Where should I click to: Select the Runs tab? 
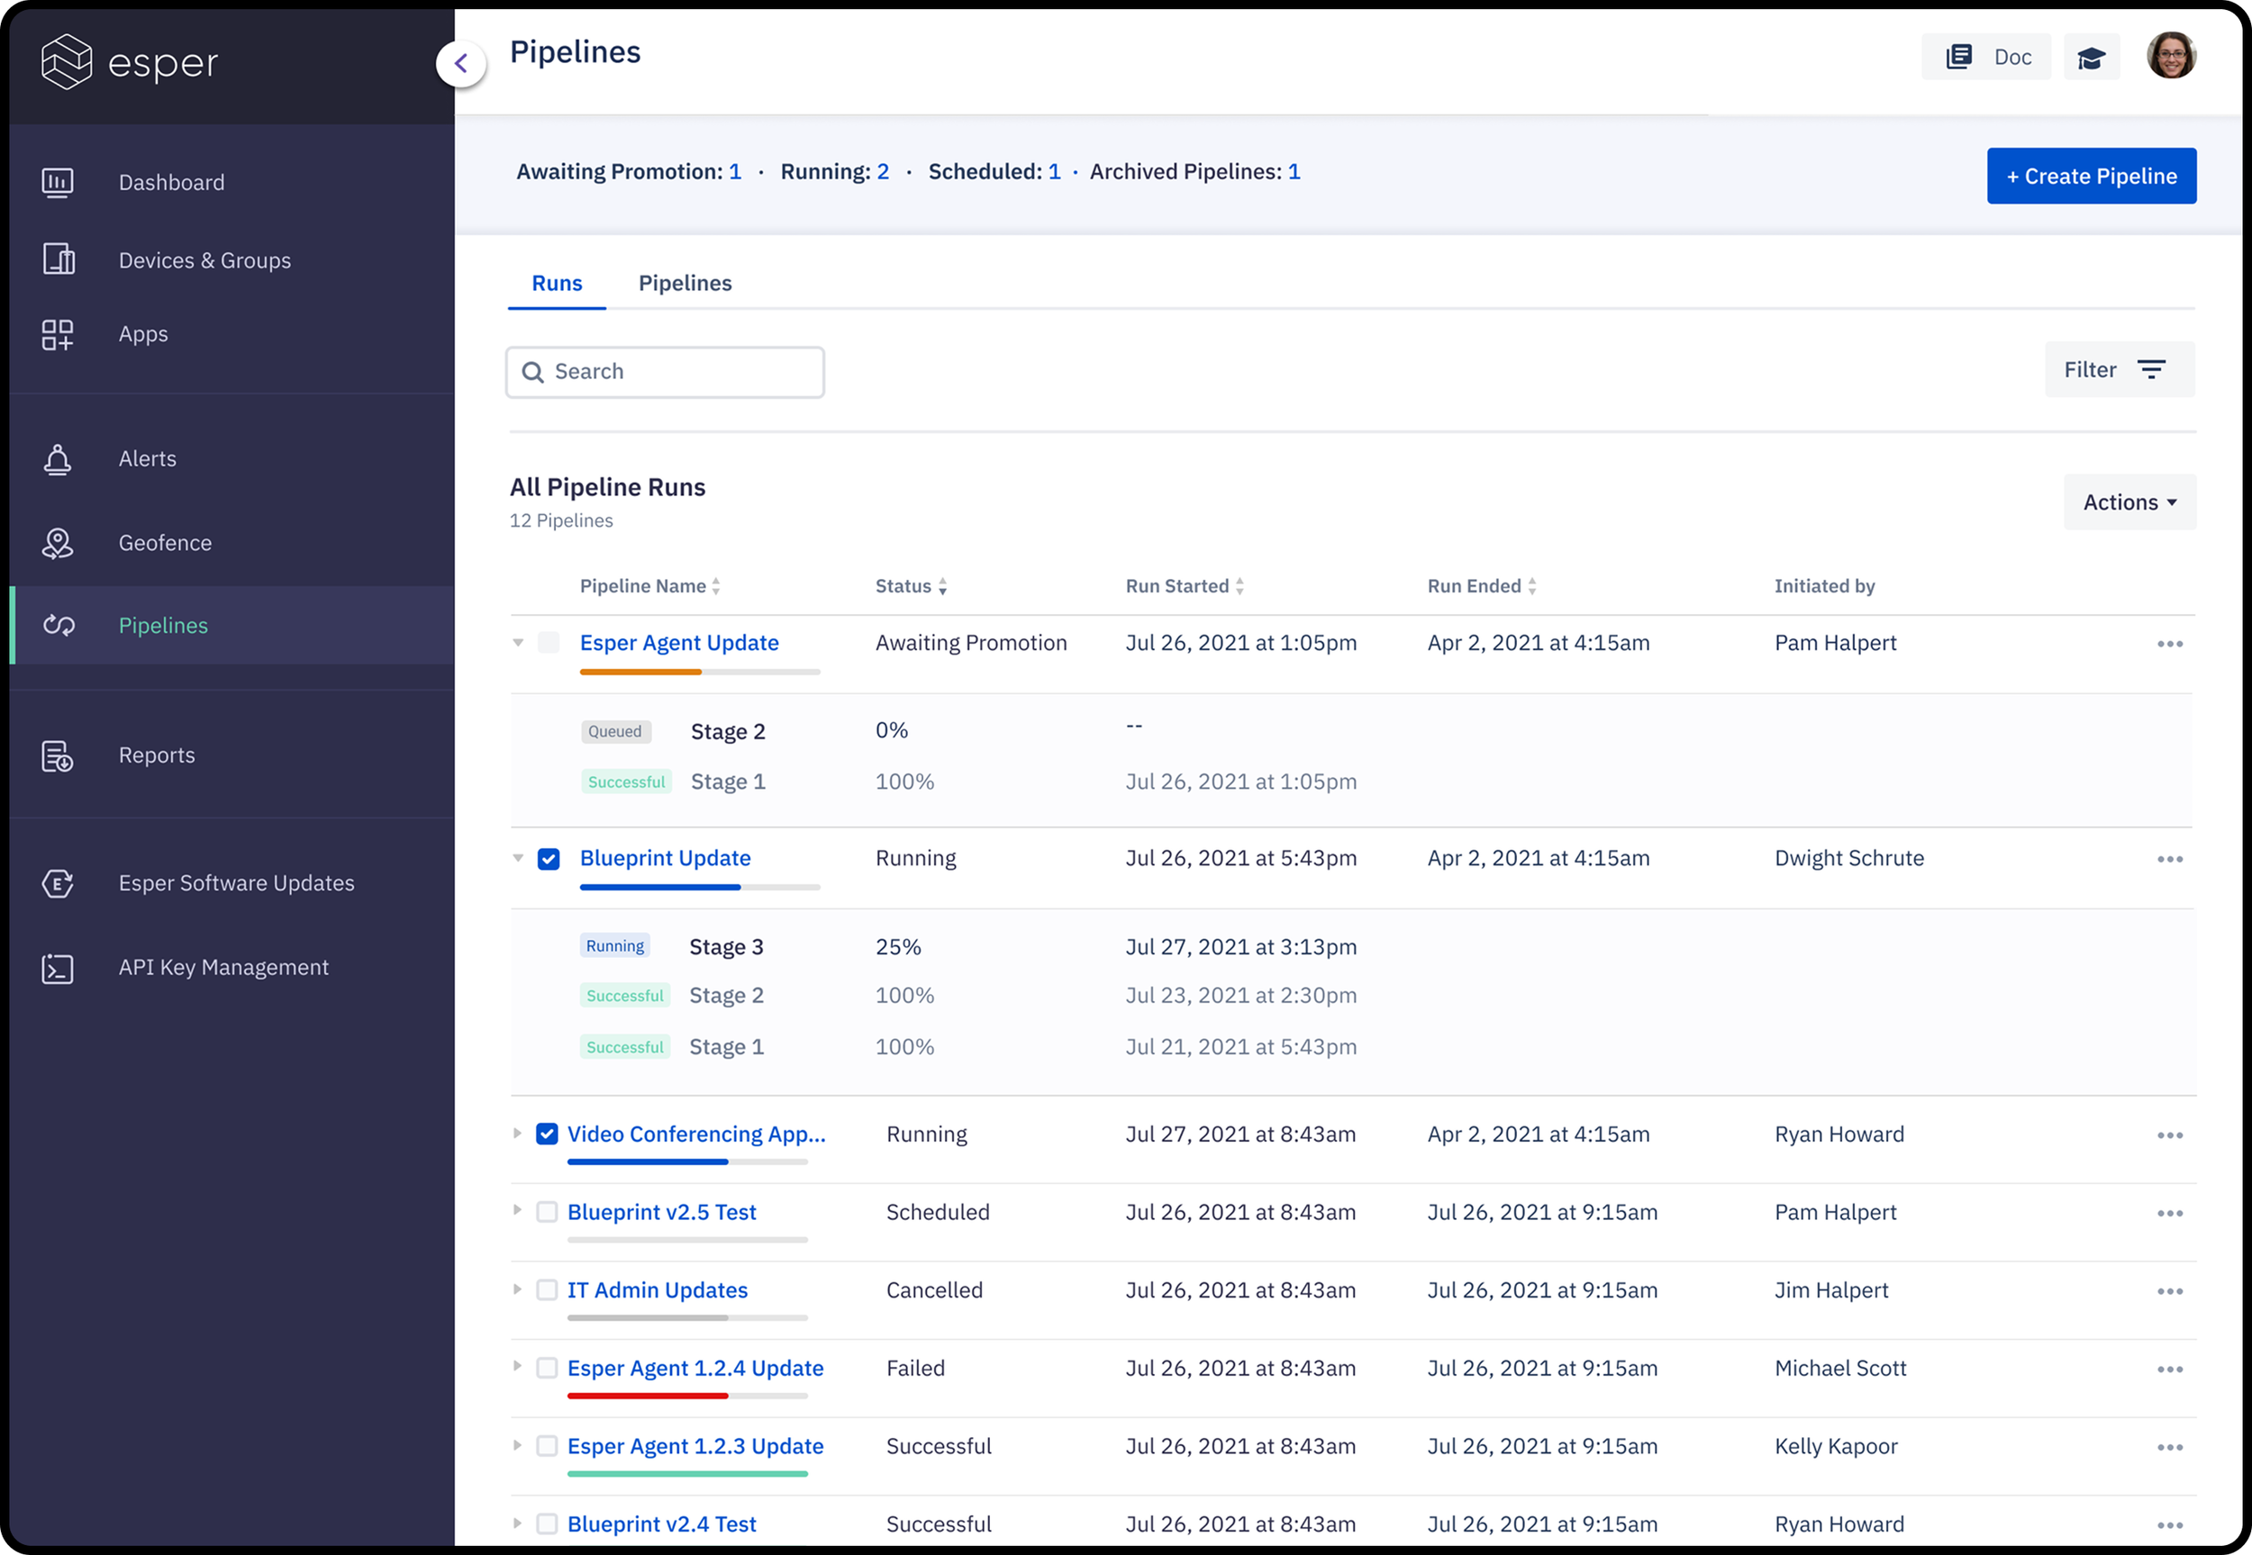557,284
